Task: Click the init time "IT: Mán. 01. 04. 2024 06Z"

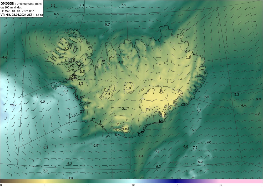Action: [x=17, y=11]
